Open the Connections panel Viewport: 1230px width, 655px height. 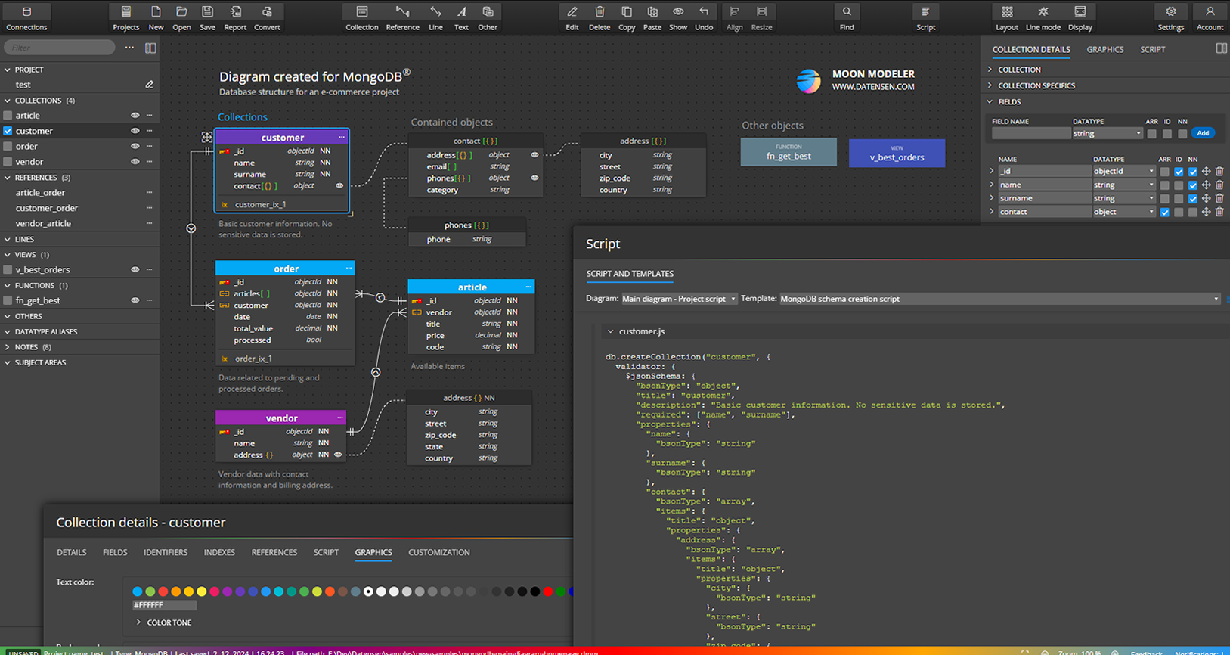[x=26, y=17]
